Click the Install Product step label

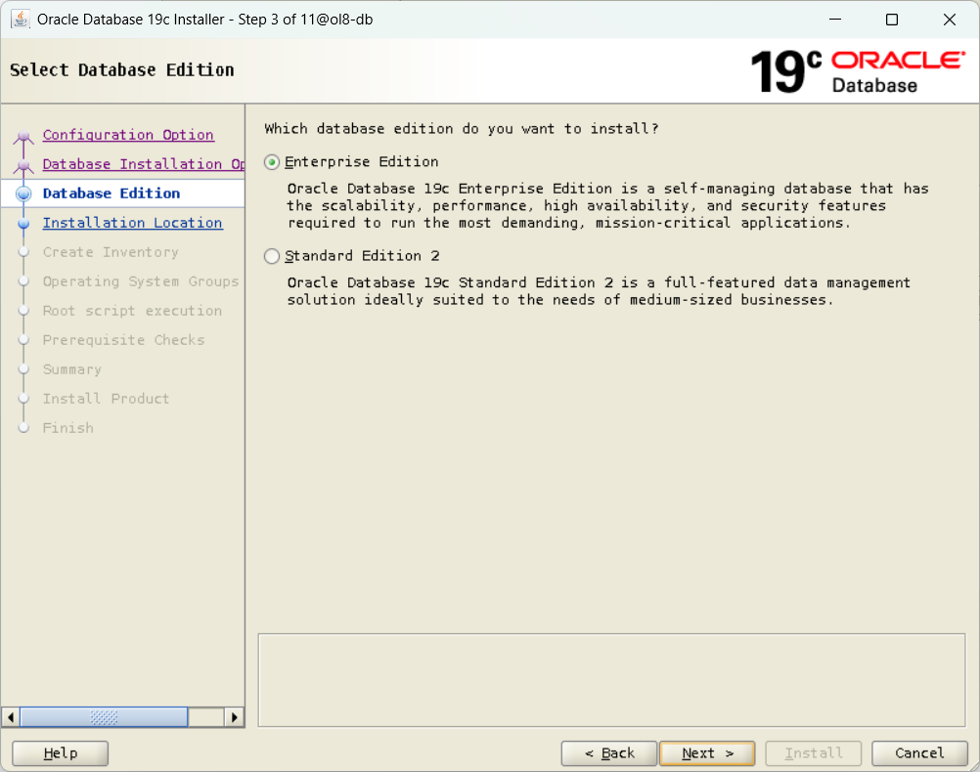106,399
